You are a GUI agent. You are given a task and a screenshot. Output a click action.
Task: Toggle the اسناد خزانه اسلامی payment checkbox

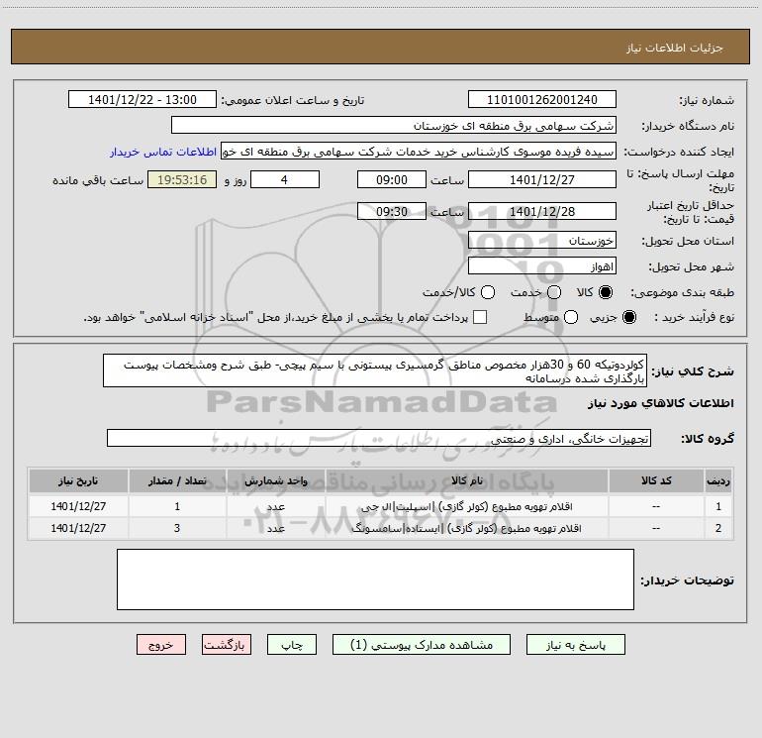tap(480, 317)
